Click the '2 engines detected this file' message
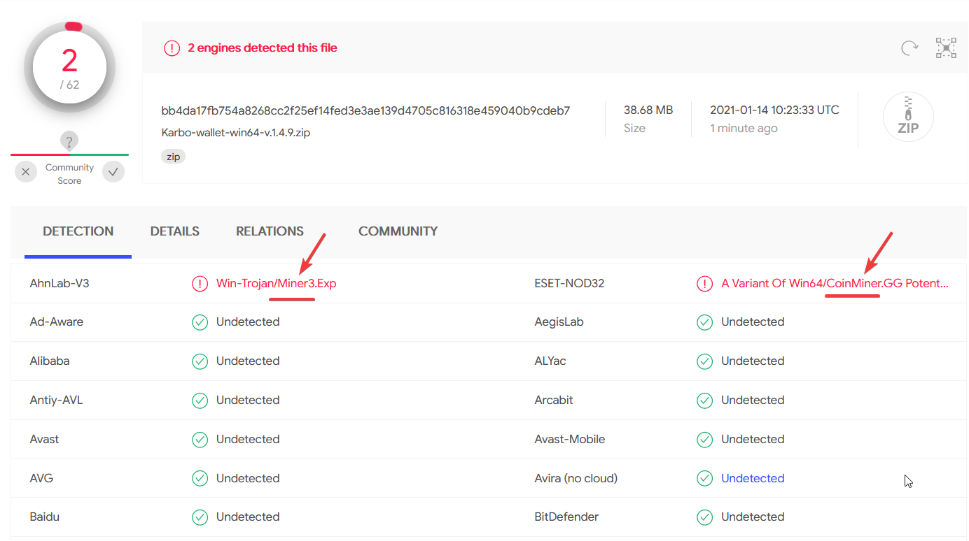The image size is (969, 541). (263, 48)
